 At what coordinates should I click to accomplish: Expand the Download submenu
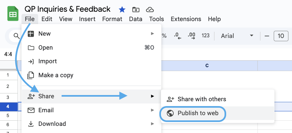[91, 124]
